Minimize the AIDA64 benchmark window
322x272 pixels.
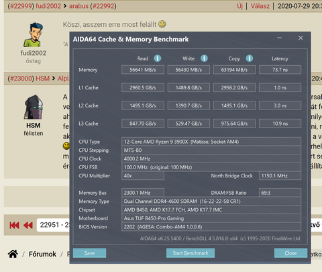pyautogui.click(x=279, y=38)
